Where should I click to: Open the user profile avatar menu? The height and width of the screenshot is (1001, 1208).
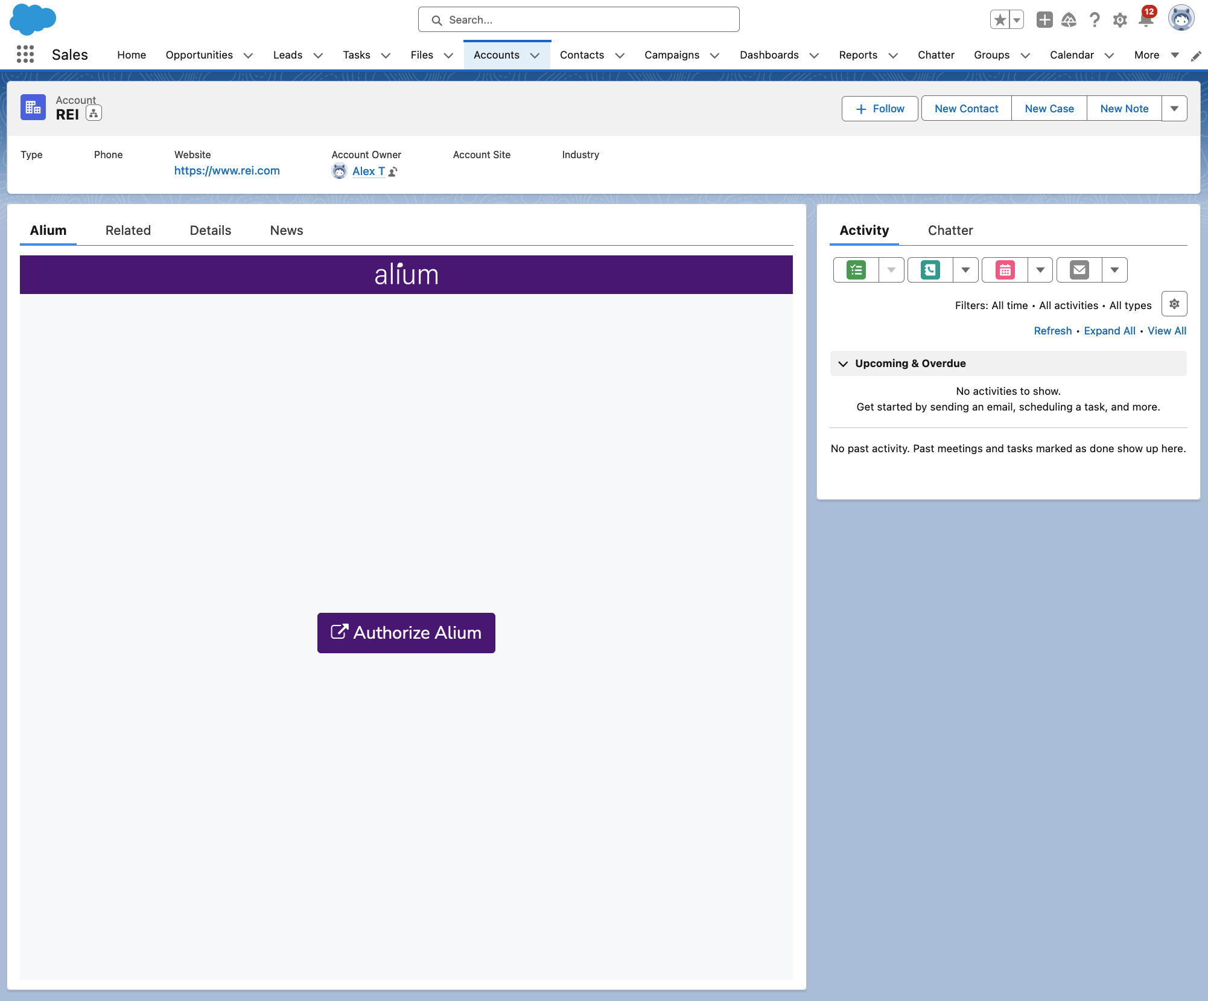[x=1181, y=18]
